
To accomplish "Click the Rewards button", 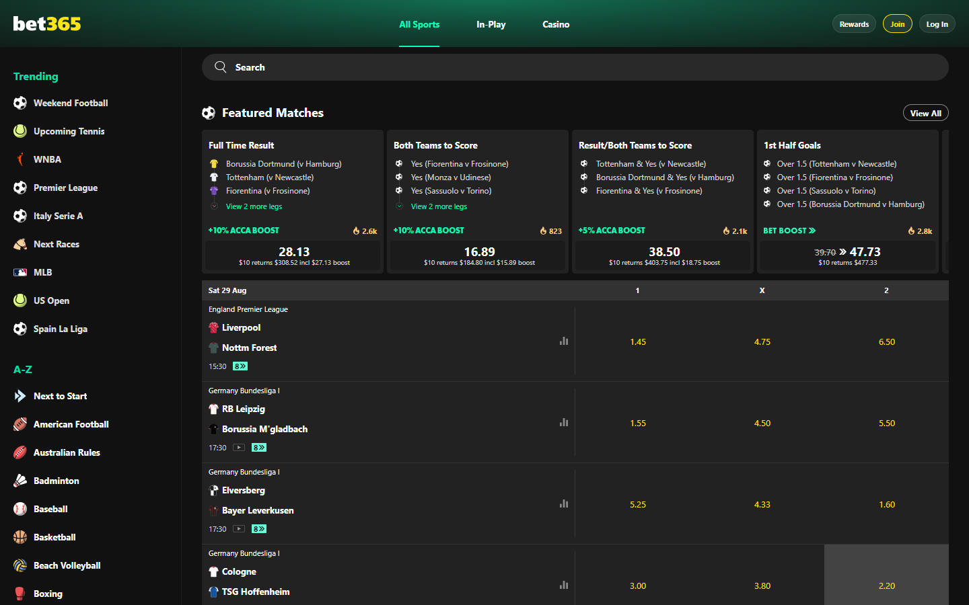I will tap(854, 24).
